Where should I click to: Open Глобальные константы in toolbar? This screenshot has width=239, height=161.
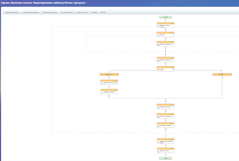50,12
